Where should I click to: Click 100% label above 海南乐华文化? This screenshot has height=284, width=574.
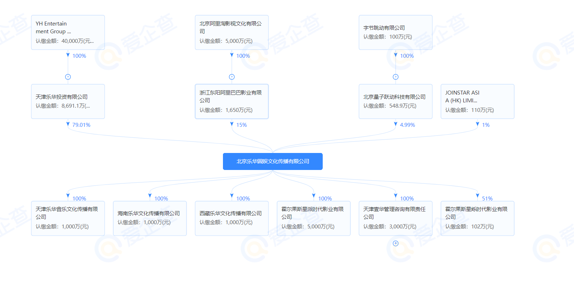pos(161,198)
